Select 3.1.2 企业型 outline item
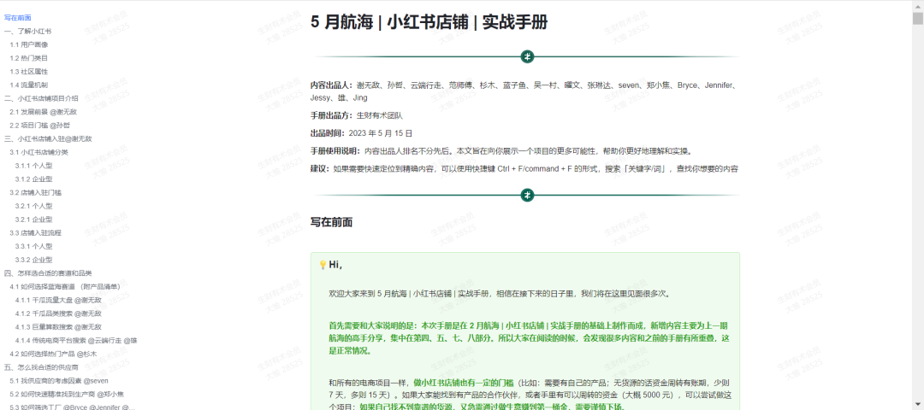Screen dimensions: 924x410 pos(33,179)
